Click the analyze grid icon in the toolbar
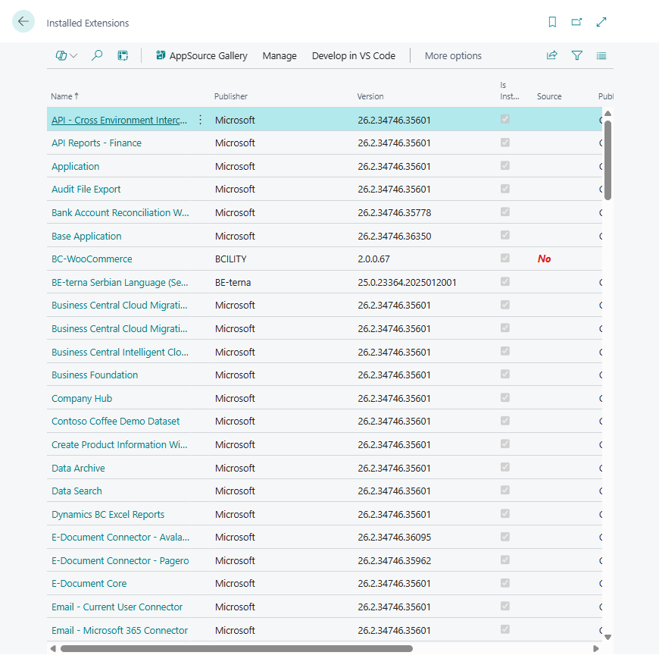The height and width of the screenshot is (671, 659). (x=122, y=55)
